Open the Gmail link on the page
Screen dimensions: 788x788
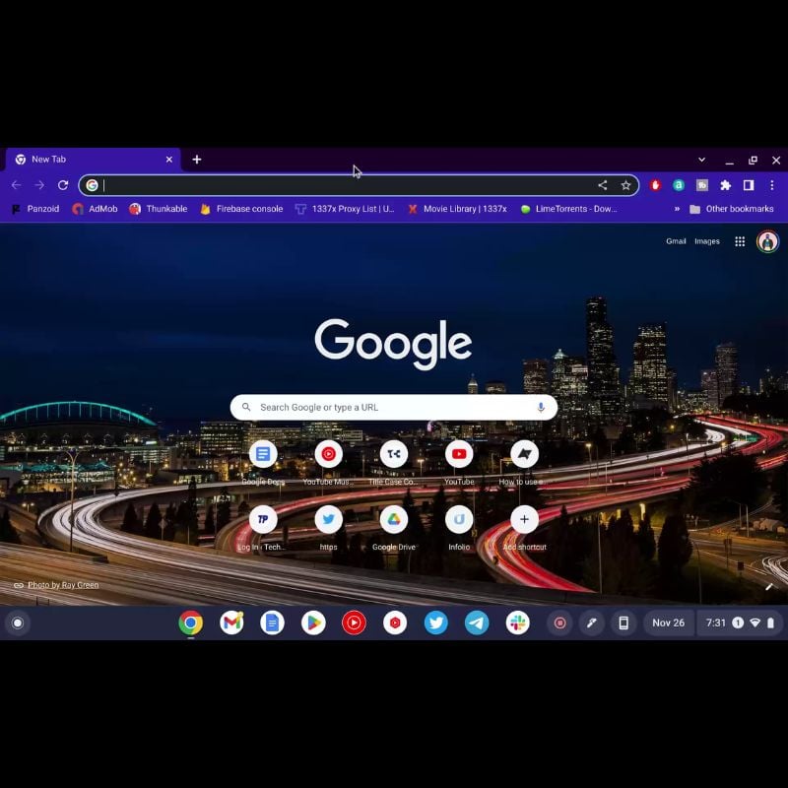pos(676,241)
